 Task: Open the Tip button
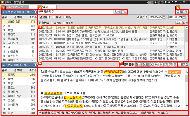click(124, 12)
